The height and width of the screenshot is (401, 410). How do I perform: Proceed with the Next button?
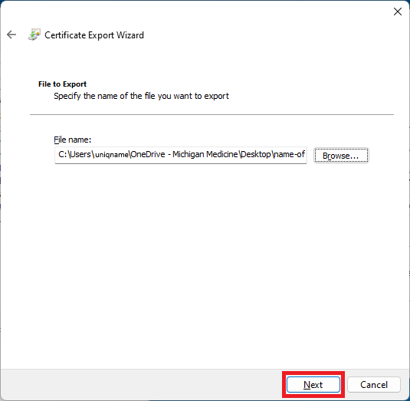point(313,385)
